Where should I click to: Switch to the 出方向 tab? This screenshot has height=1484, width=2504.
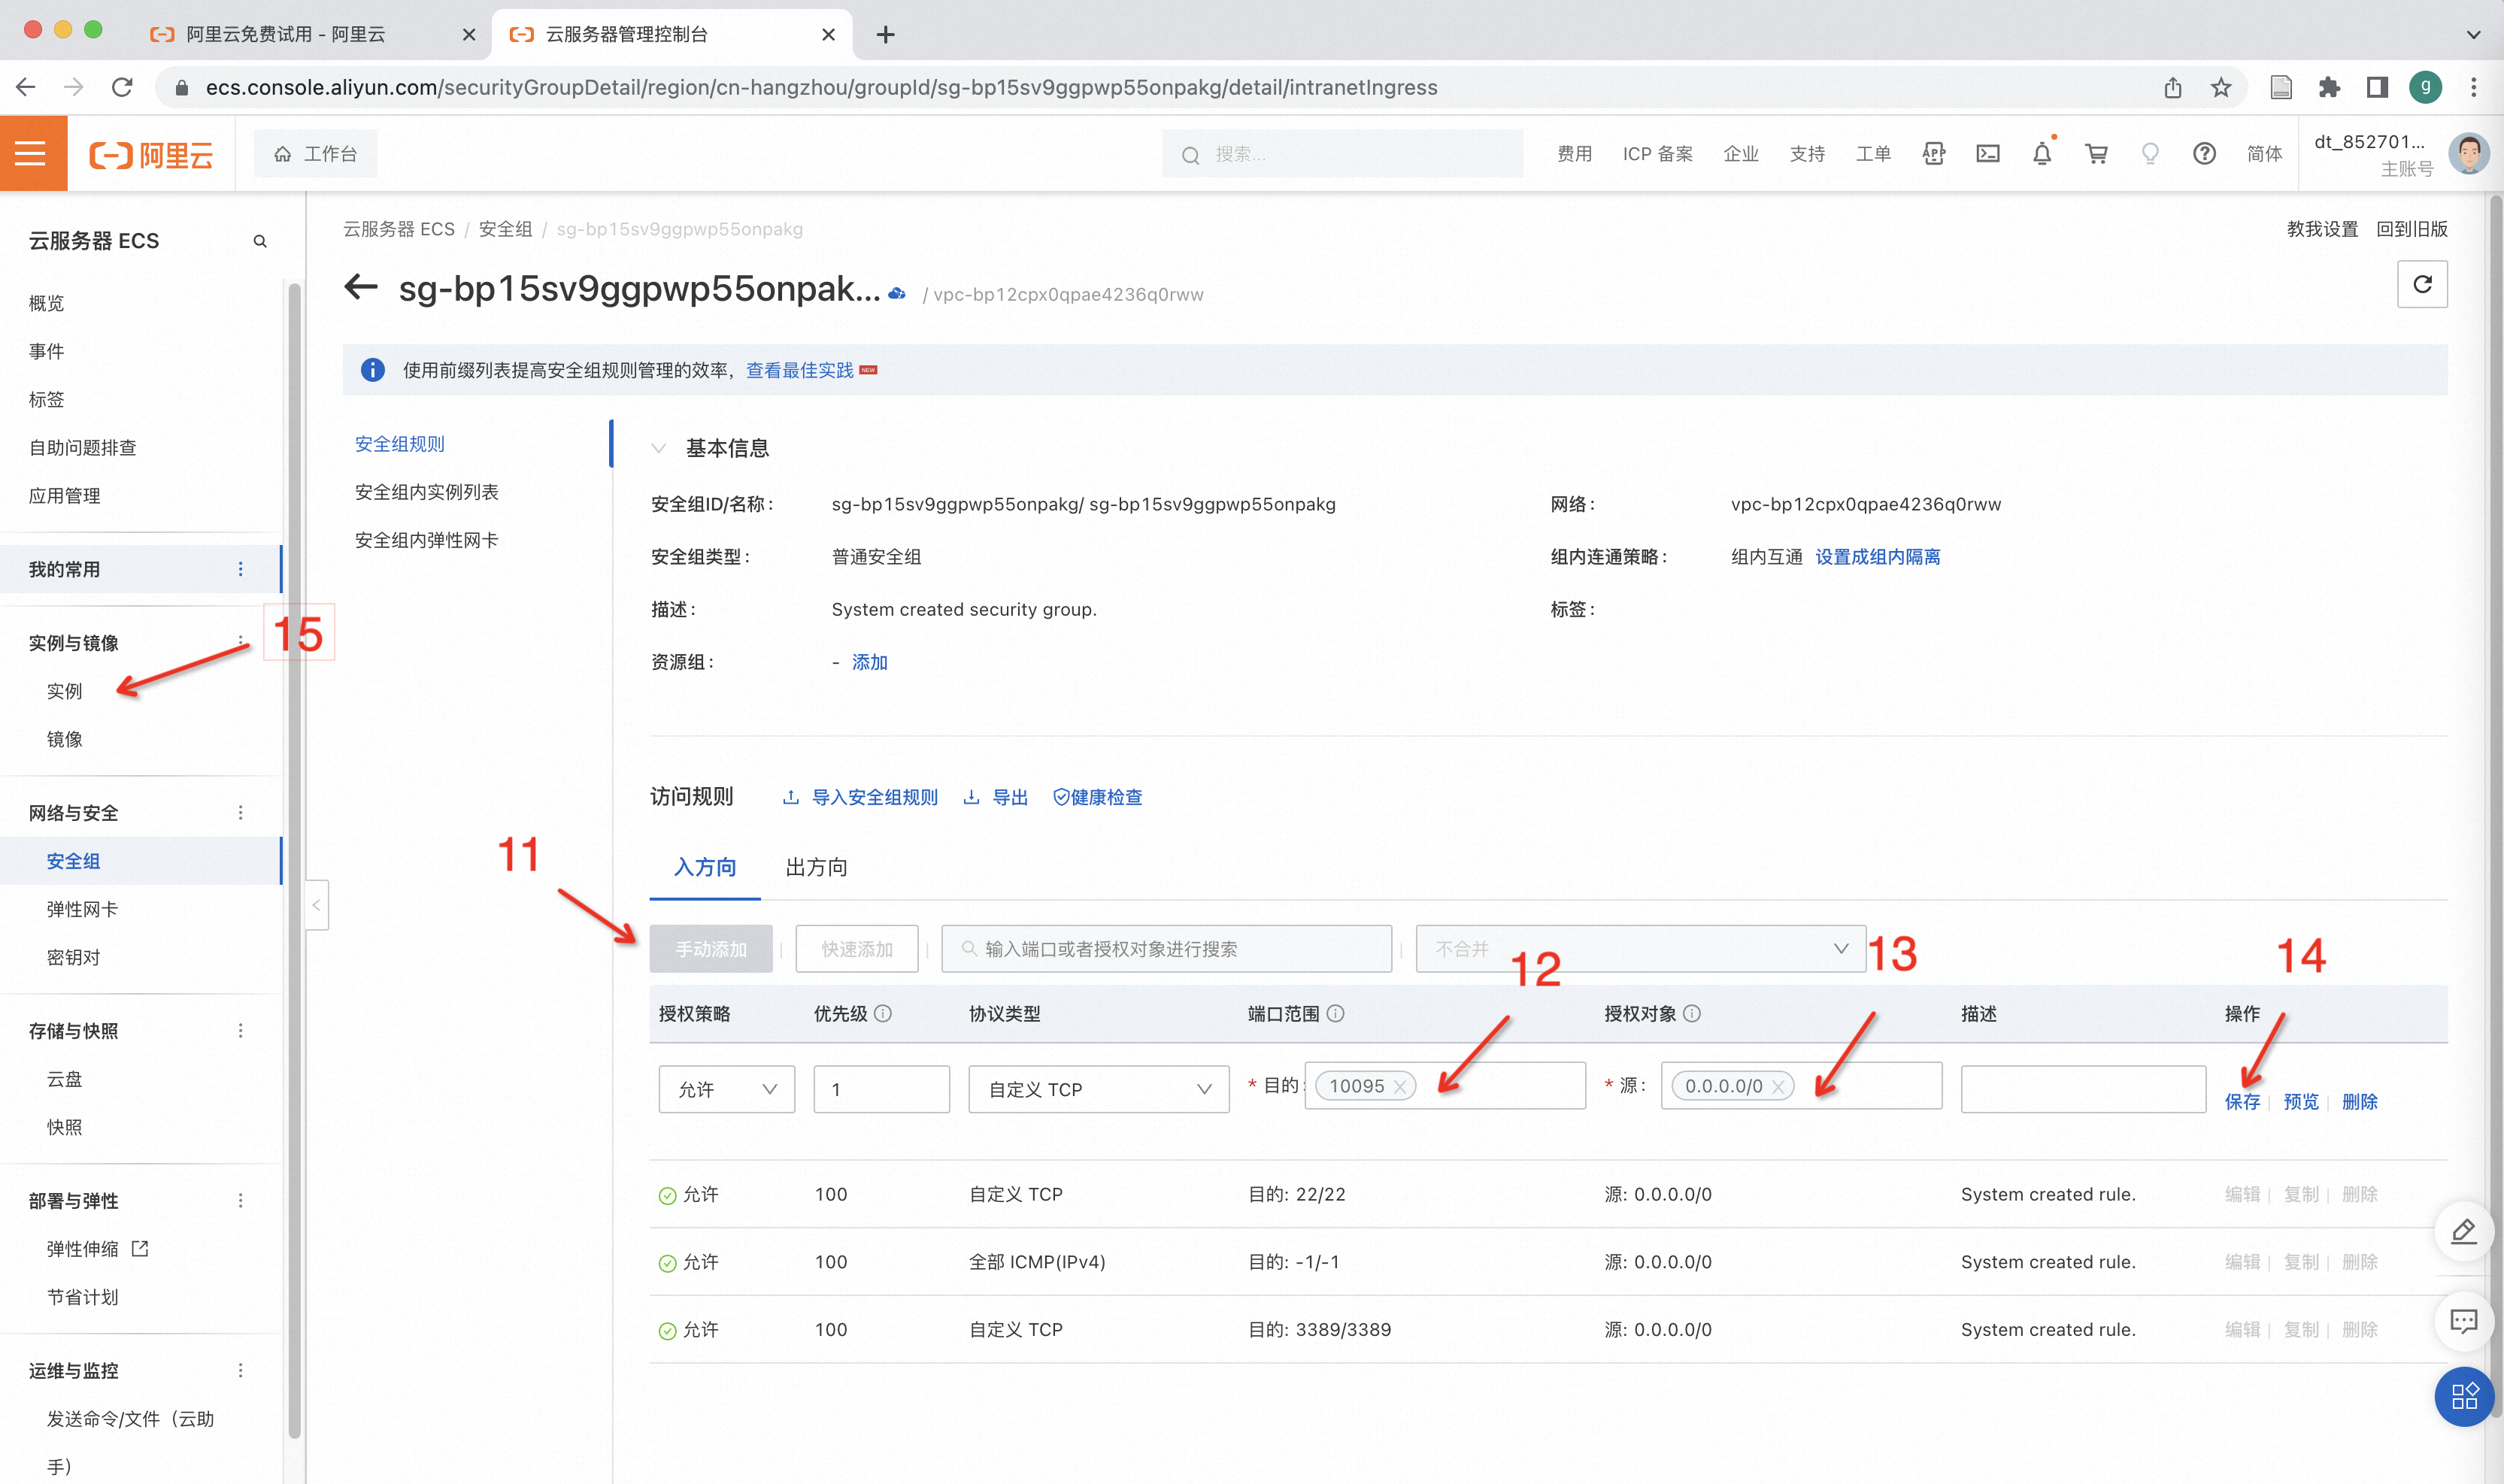point(816,867)
